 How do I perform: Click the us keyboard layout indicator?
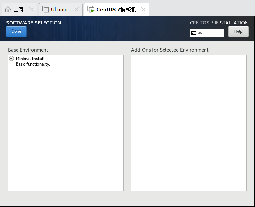click(207, 33)
